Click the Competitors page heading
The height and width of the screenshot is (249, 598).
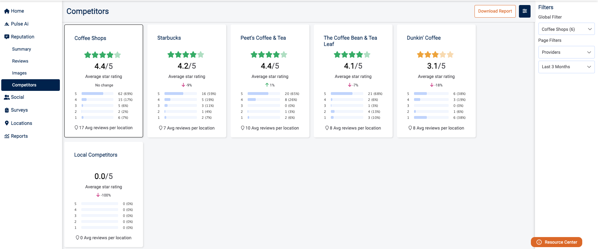click(88, 11)
